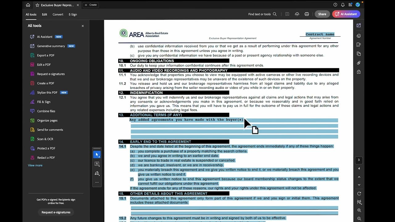Click the View more link
Image resolution: width=395 pixels, height=222 pixels.
pyautogui.click(x=35, y=165)
